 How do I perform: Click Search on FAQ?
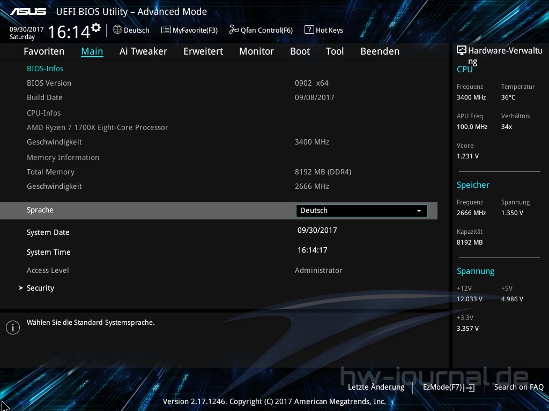pyautogui.click(x=518, y=387)
